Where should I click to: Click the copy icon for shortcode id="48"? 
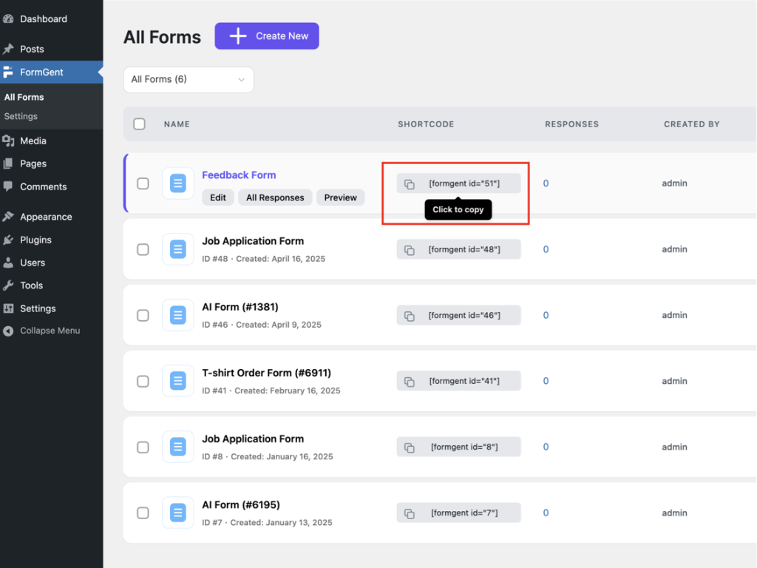410,250
